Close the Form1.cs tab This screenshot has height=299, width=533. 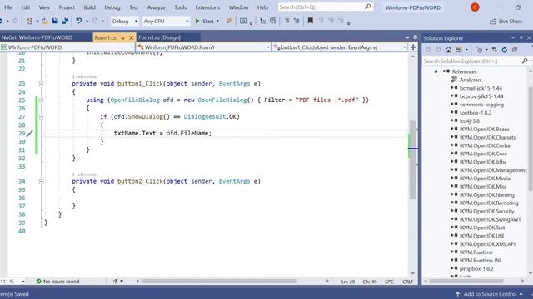132,37
